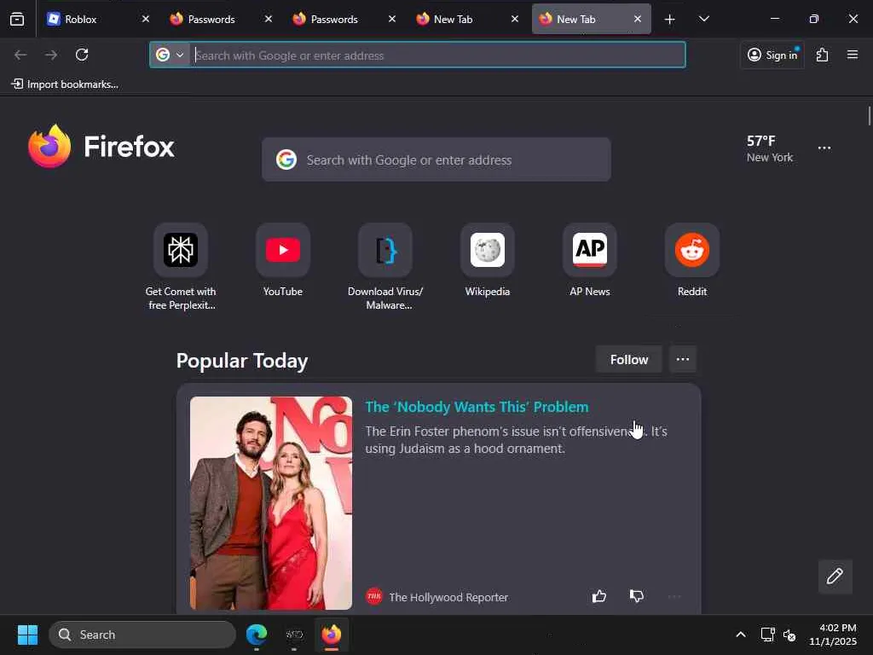Open the YouTube shortcut tile
This screenshot has width=873, height=655.
point(283,260)
